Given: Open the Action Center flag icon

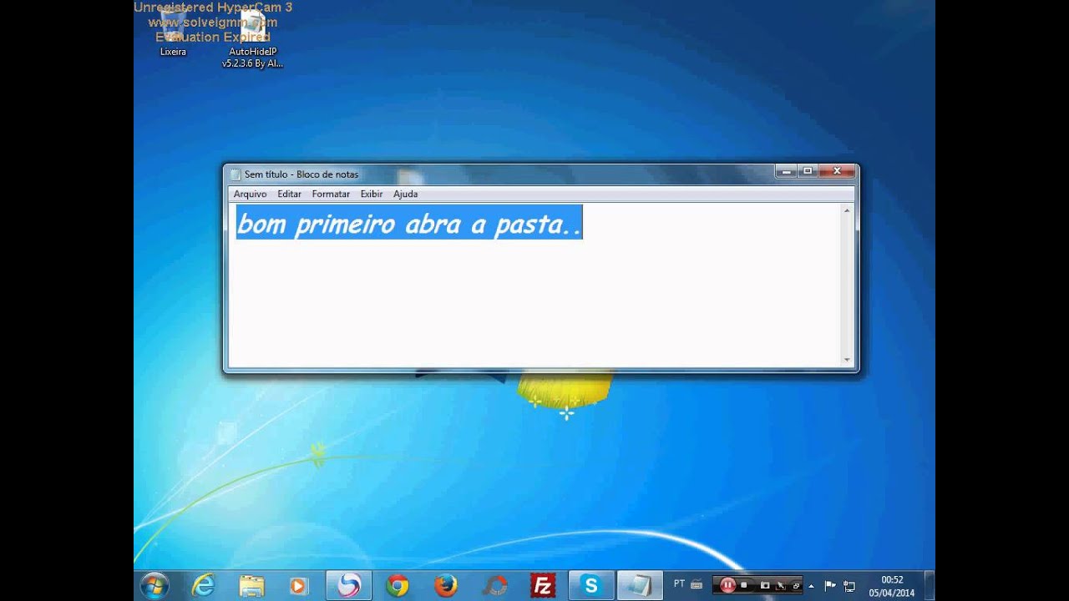Looking at the screenshot, I should coord(830,586).
